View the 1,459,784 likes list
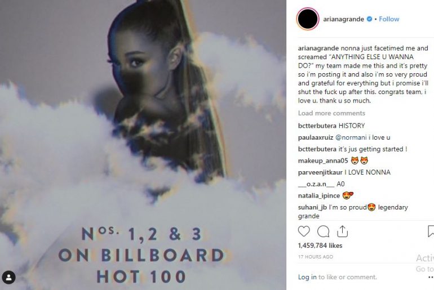Image resolution: width=434 pixels, height=290 pixels. click(320, 246)
